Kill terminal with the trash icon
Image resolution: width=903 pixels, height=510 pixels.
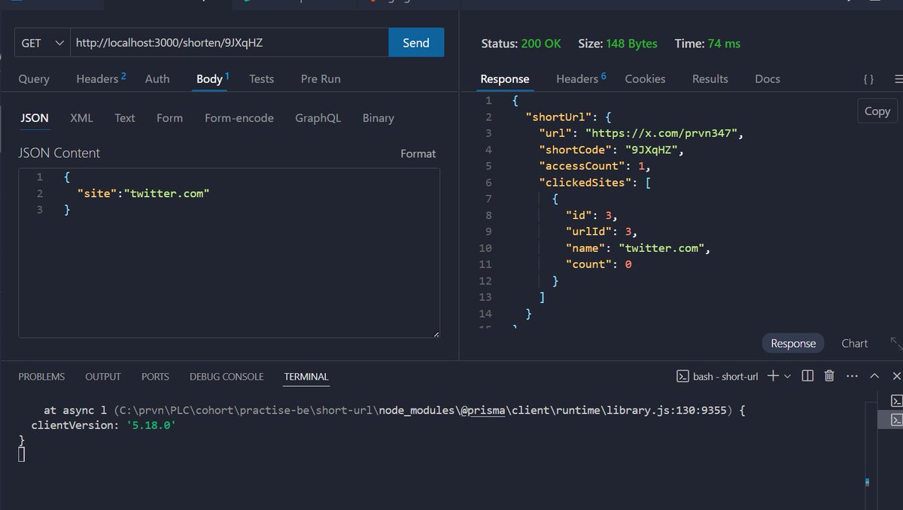point(829,376)
